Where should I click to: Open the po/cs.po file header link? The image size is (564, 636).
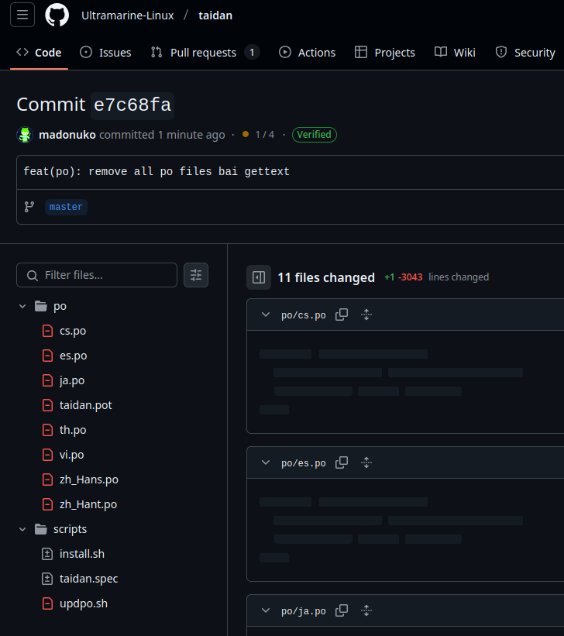(x=304, y=315)
